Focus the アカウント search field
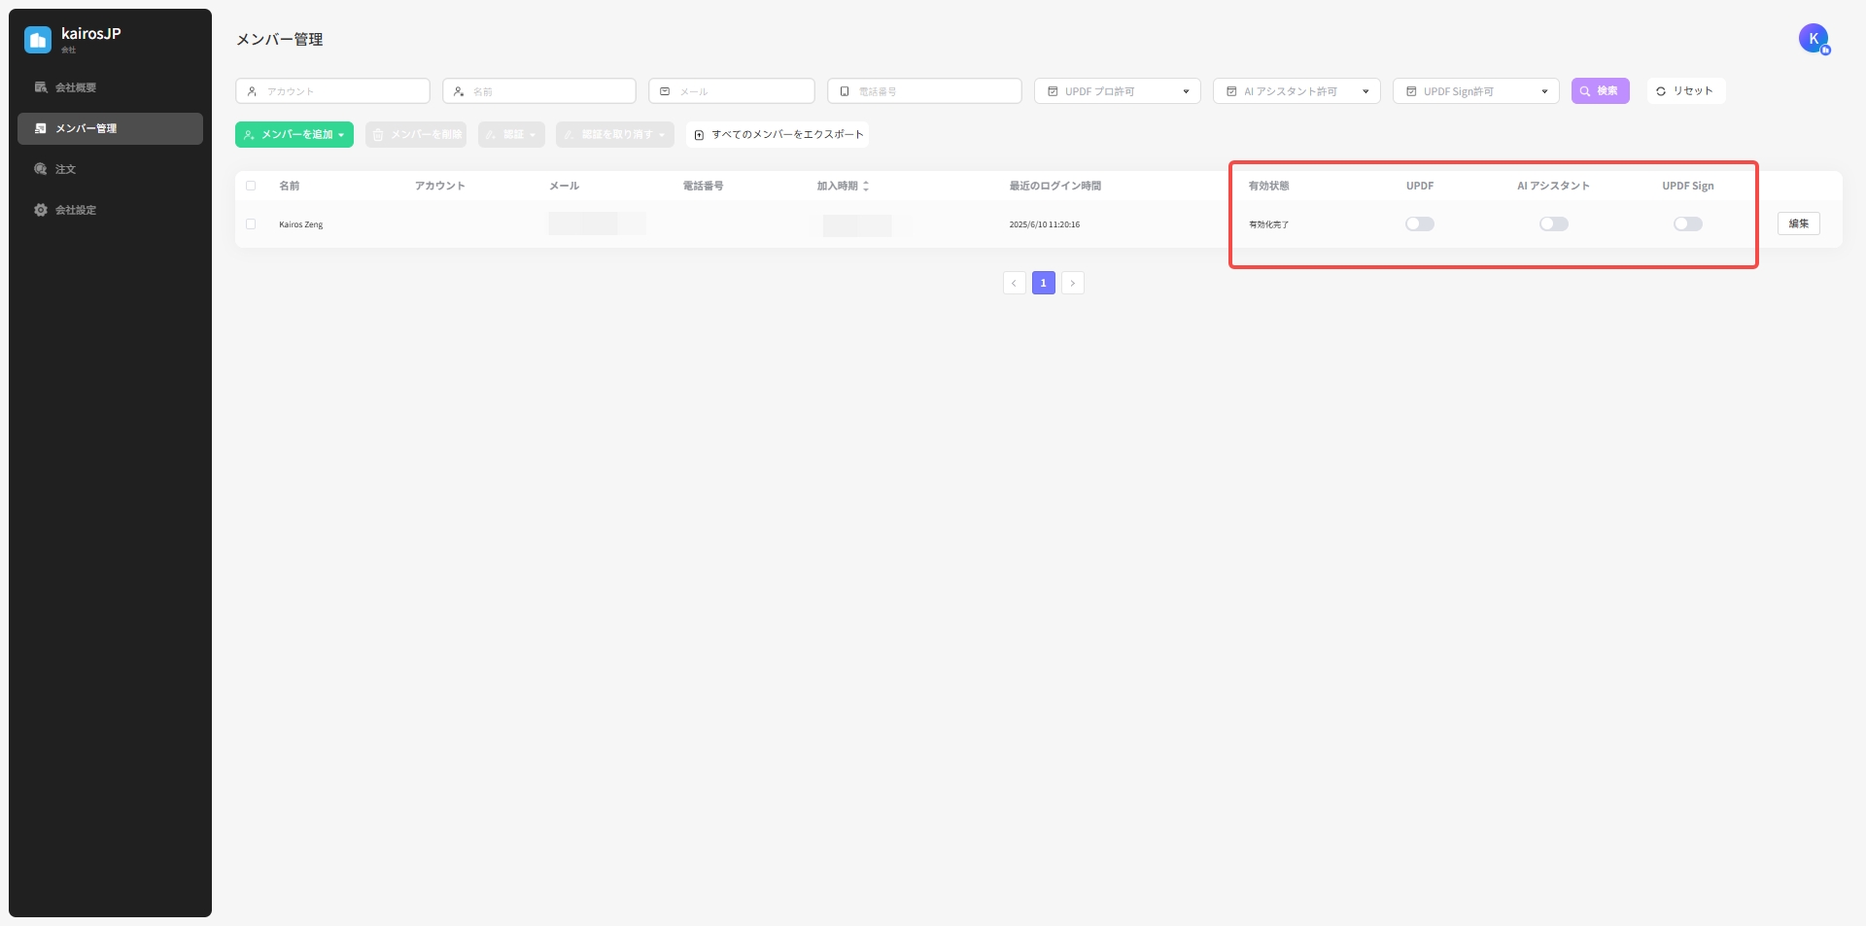The image size is (1866, 926). 332,91
